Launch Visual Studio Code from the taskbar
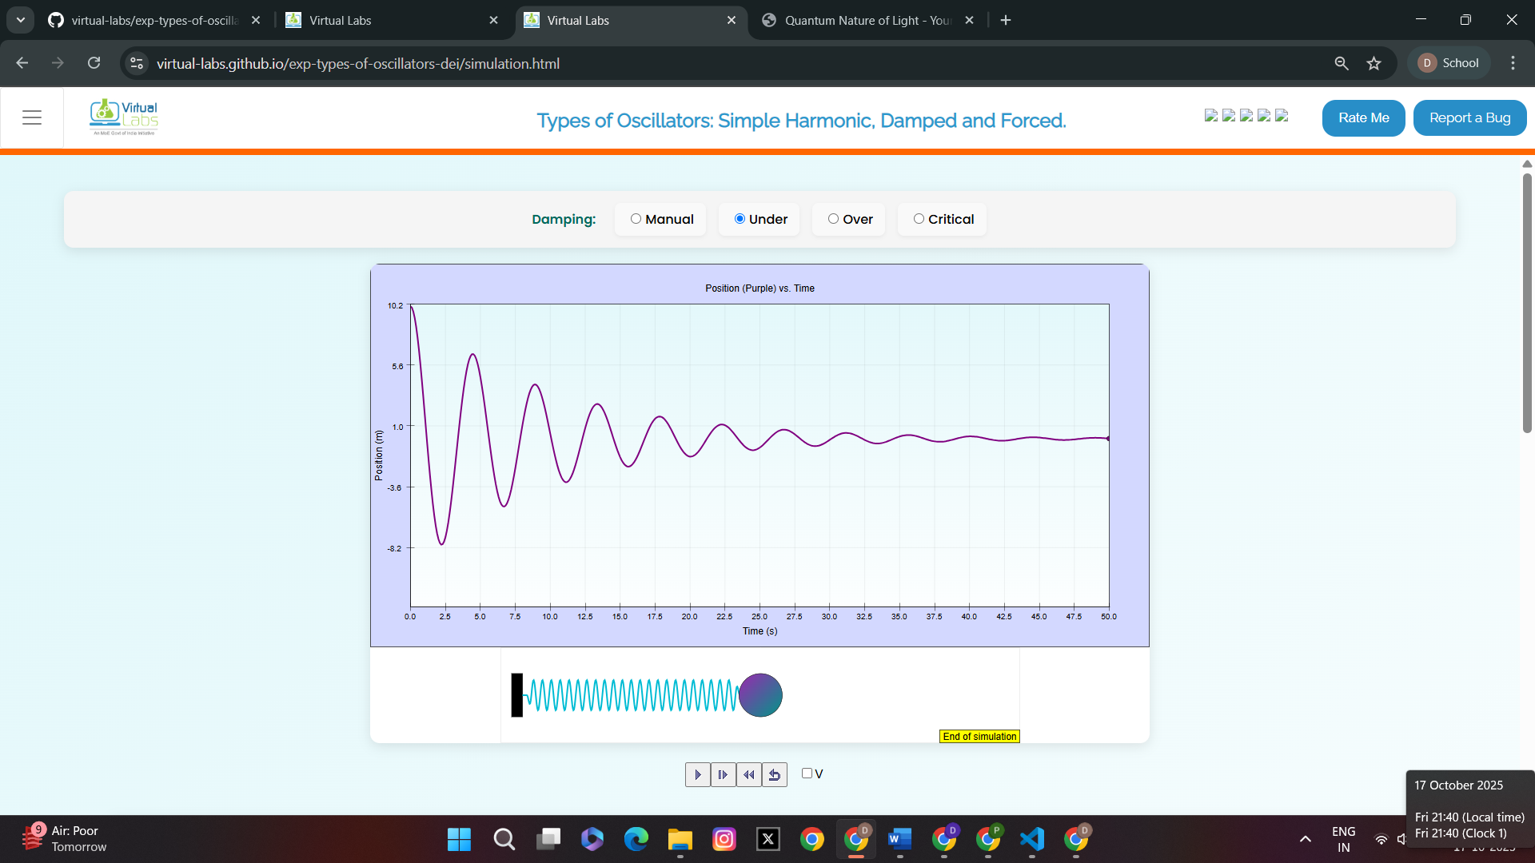The width and height of the screenshot is (1535, 863). (1032, 839)
